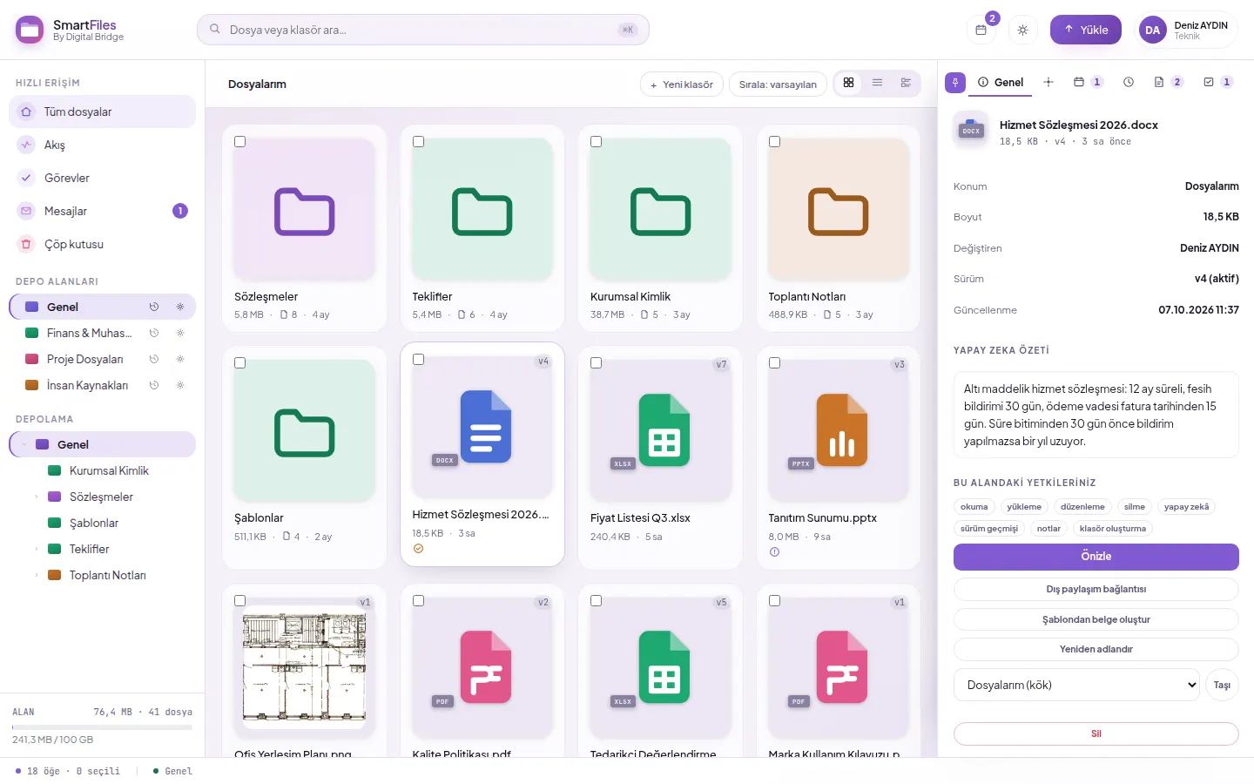Screen dimensions: 1254x784
Task: Toggle light/dark theme sun icon in header
Action: click(x=1022, y=30)
